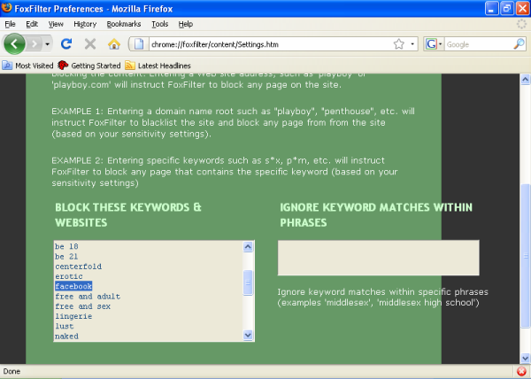Open the Most Visited bookmarks folder
This screenshot has width=531, height=379.
click(x=27, y=66)
